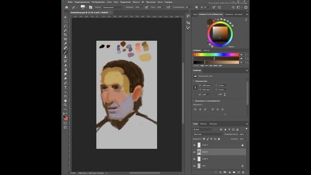The height and width of the screenshot is (175, 311).
Task: Select the Dodge tool
Action: click(x=65, y=79)
